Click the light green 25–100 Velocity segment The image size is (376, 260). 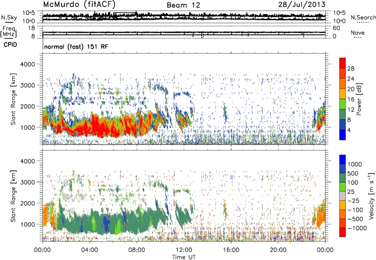pos(343,187)
